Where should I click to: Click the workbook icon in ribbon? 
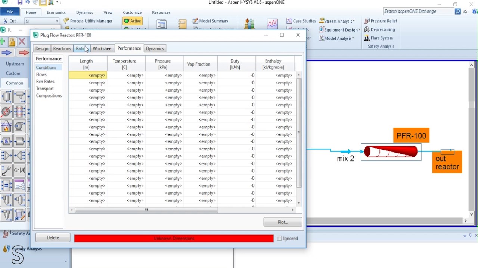(x=161, y=25)
